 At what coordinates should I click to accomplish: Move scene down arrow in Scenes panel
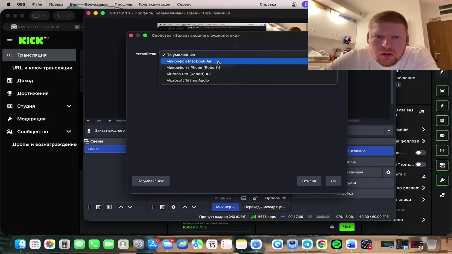click(x=130, y=207)
